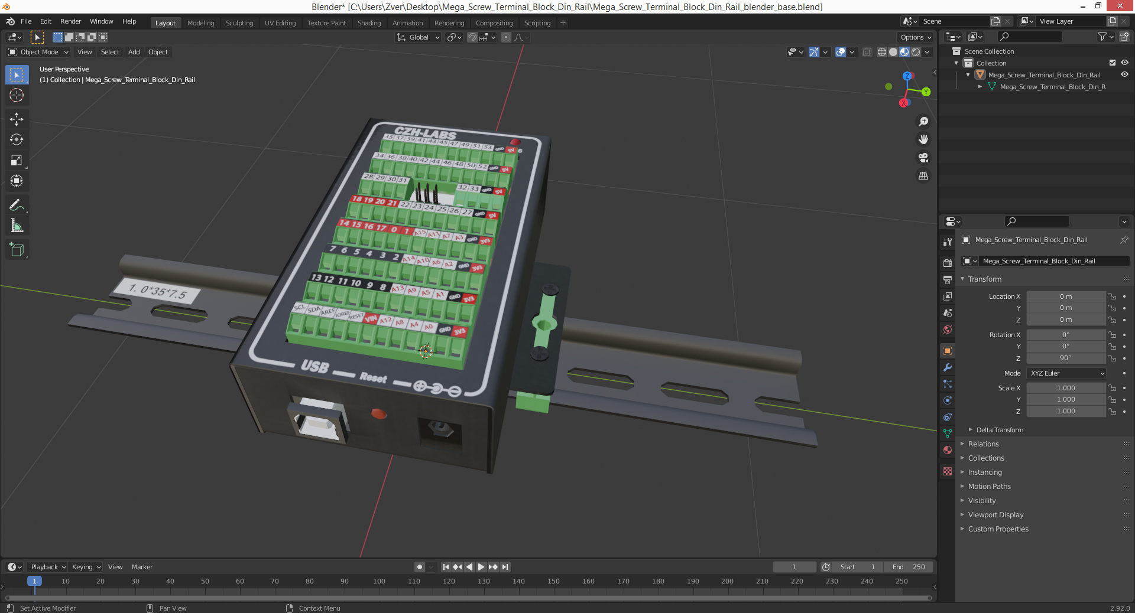This screenshot has height=613, width=1135.
Task: Open the World properties tab
Action: tap(948, 330)
